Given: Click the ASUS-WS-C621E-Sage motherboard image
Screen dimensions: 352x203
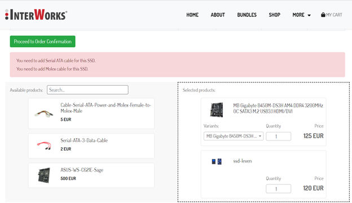Looking at the screenshot, I should pos(44,175).
